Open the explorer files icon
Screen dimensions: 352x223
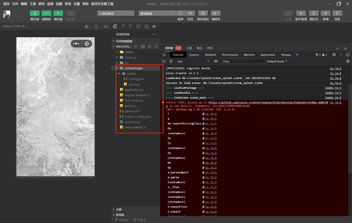click(115, 26)
